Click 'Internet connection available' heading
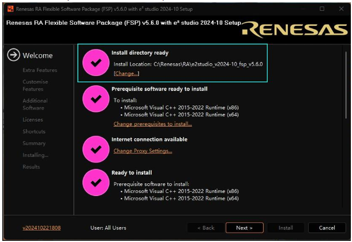This screenshot has height=242, width=352. [x=149, y=139]
